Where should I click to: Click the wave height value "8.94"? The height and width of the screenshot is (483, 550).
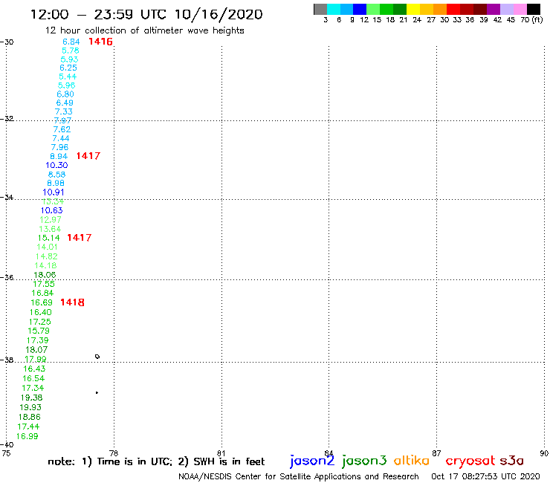(x=59, y=156)
